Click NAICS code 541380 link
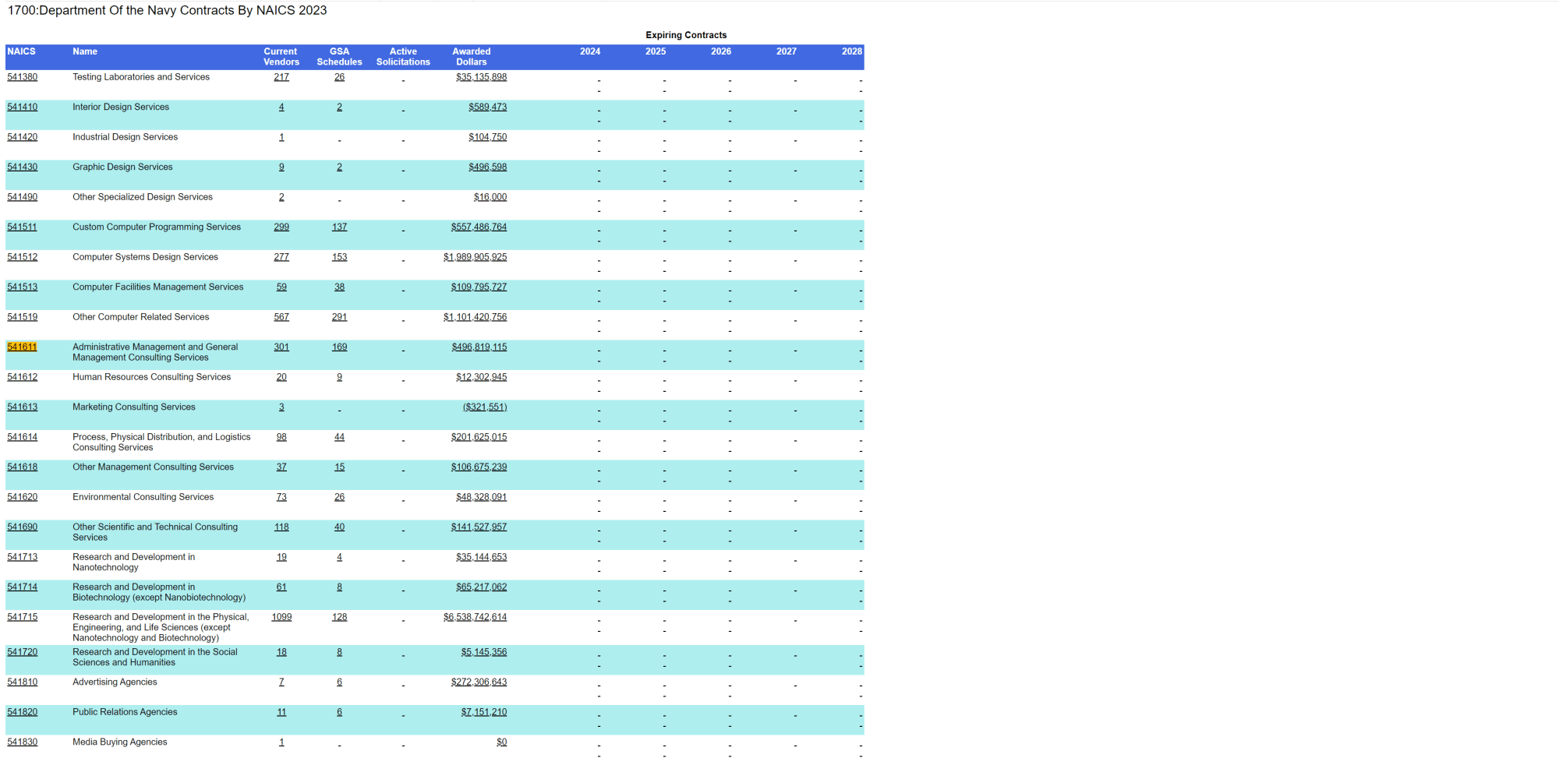 click(x=22, y=77)
